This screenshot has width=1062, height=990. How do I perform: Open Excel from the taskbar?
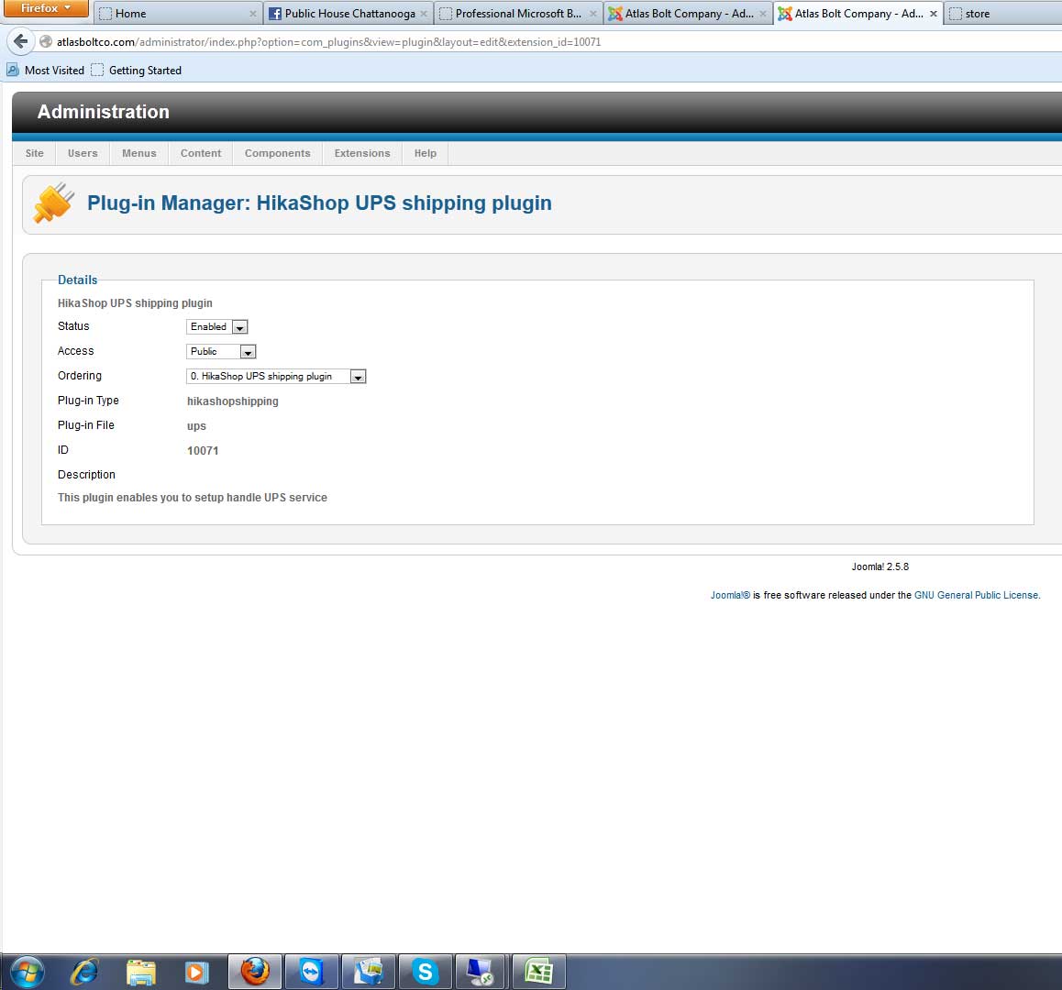point(539,972)
